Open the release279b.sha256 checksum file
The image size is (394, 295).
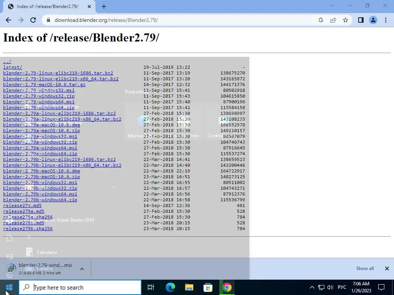pos(28,229)
